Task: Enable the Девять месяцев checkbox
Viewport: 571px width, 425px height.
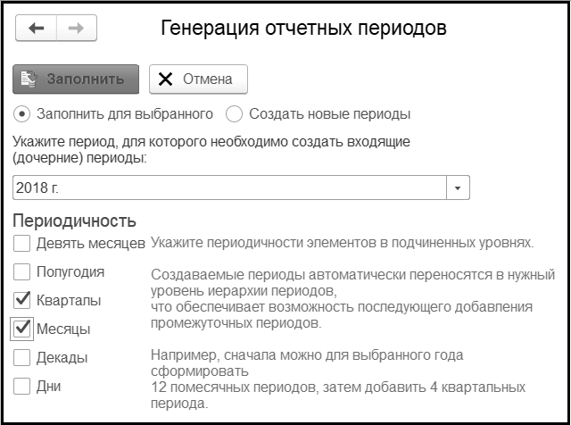Action: click(22, 243)
